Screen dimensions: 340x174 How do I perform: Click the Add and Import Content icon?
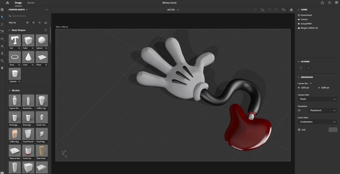pyautogui.click(x=2, y=10)
